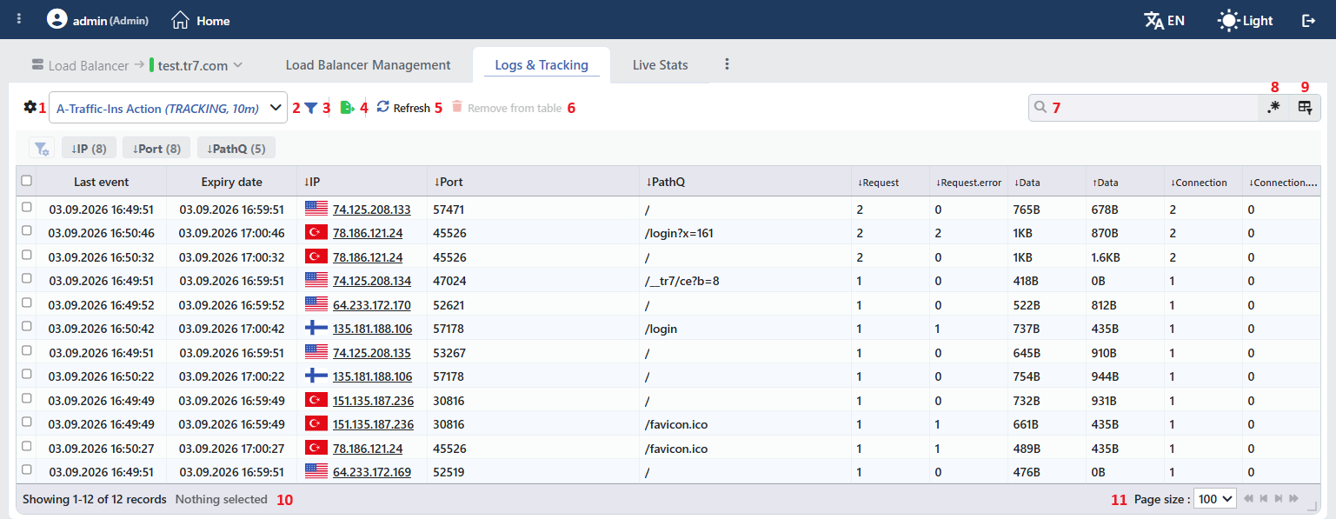Open the three-dot menu beside the admin avatar

click(19, 19)
